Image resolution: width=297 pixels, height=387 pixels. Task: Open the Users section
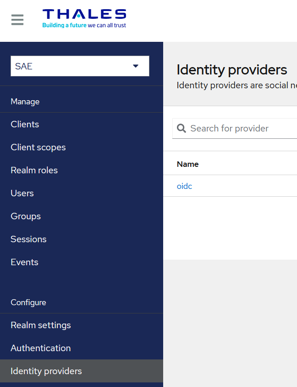[22, 193]
